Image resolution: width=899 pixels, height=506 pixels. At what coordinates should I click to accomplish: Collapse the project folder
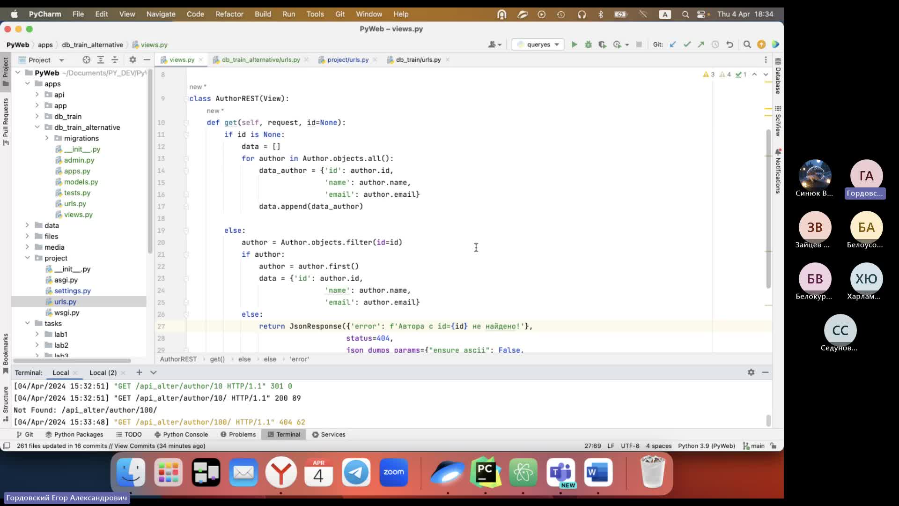[x=28, y=258]
